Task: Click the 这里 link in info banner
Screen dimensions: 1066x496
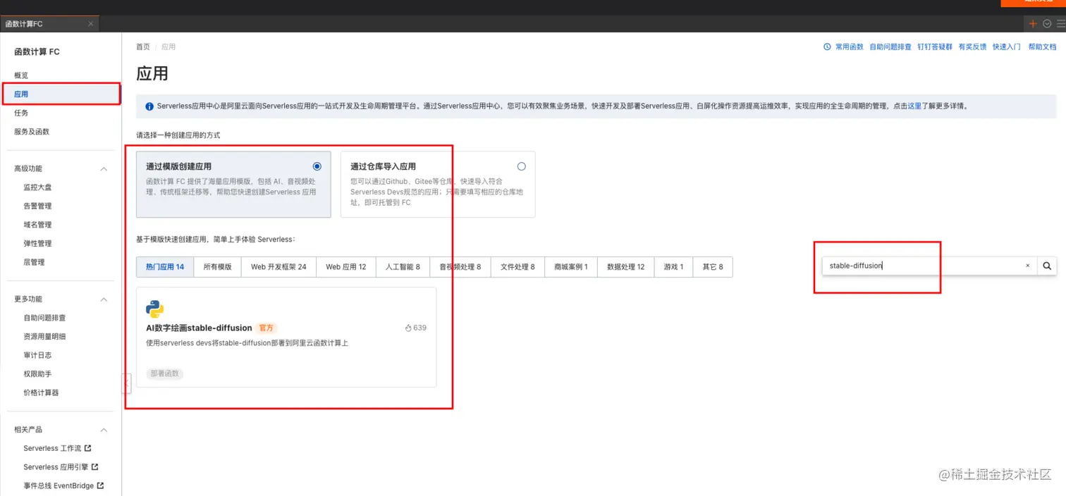Action: pyautogui.click(x=914, y=106)
